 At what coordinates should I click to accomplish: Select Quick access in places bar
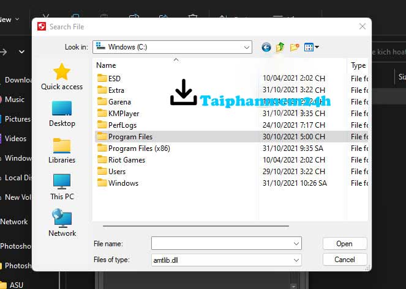(x=62, y=77)
